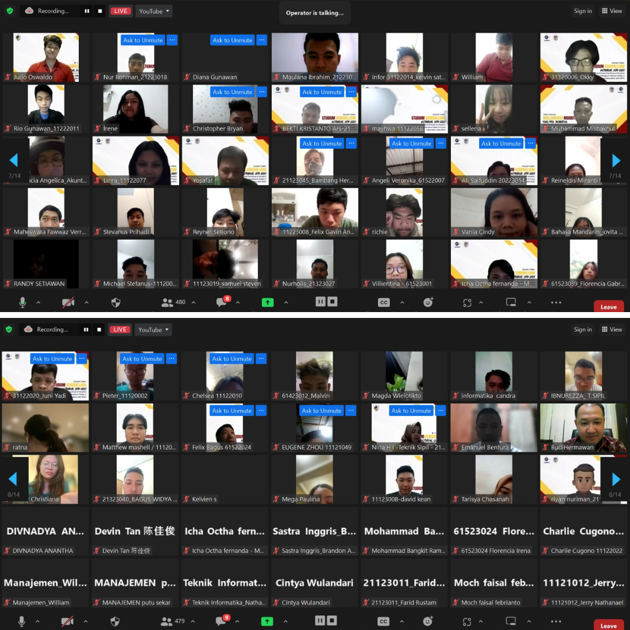Toggle the microphone in the bottom window toolbar
The width and height of the screenshot is (630, 630).
[22, 621]
